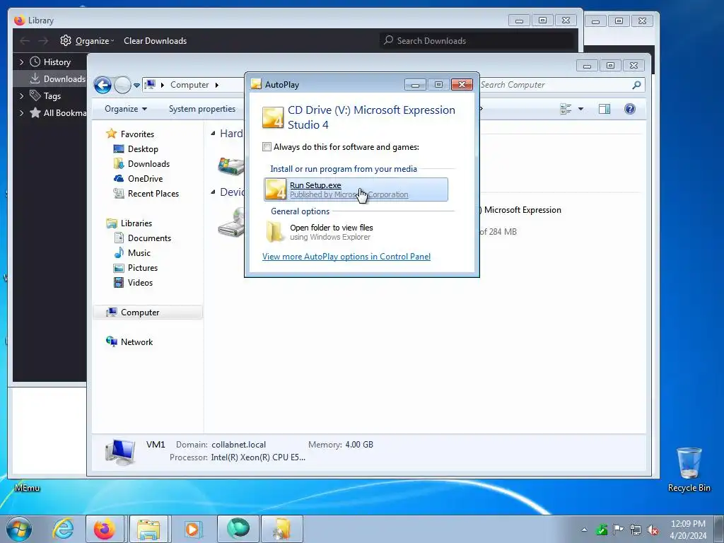This screenshot has width=724, height=543.
Task: Expand All Bookmarks in Library sidebar
Action: pos(21,112)
